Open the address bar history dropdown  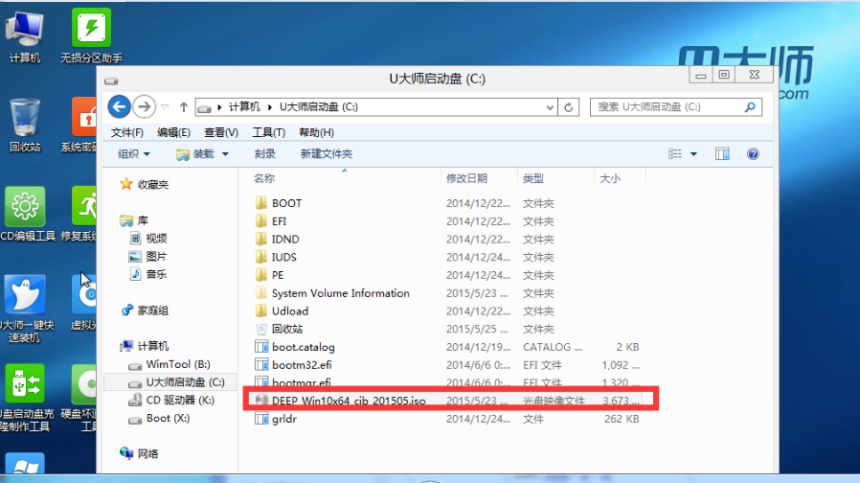(549, 107)
